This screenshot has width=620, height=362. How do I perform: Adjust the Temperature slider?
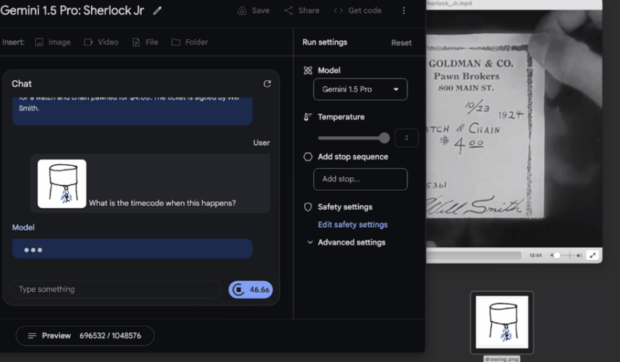click(353, 138)
